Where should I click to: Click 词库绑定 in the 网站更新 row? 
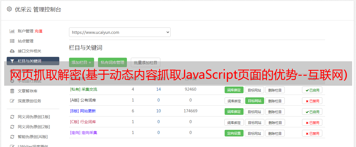click(234, 111)
